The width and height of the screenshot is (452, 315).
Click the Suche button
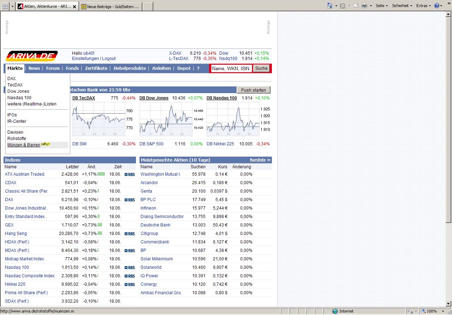pyautogui.click(x=261, y=68)
